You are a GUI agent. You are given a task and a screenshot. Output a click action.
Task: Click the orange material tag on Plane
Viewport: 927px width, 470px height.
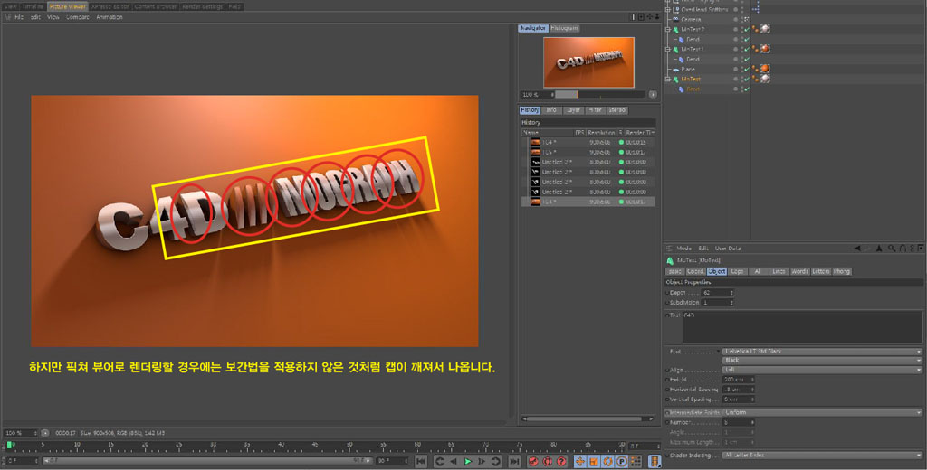click(x=765, y=69)
